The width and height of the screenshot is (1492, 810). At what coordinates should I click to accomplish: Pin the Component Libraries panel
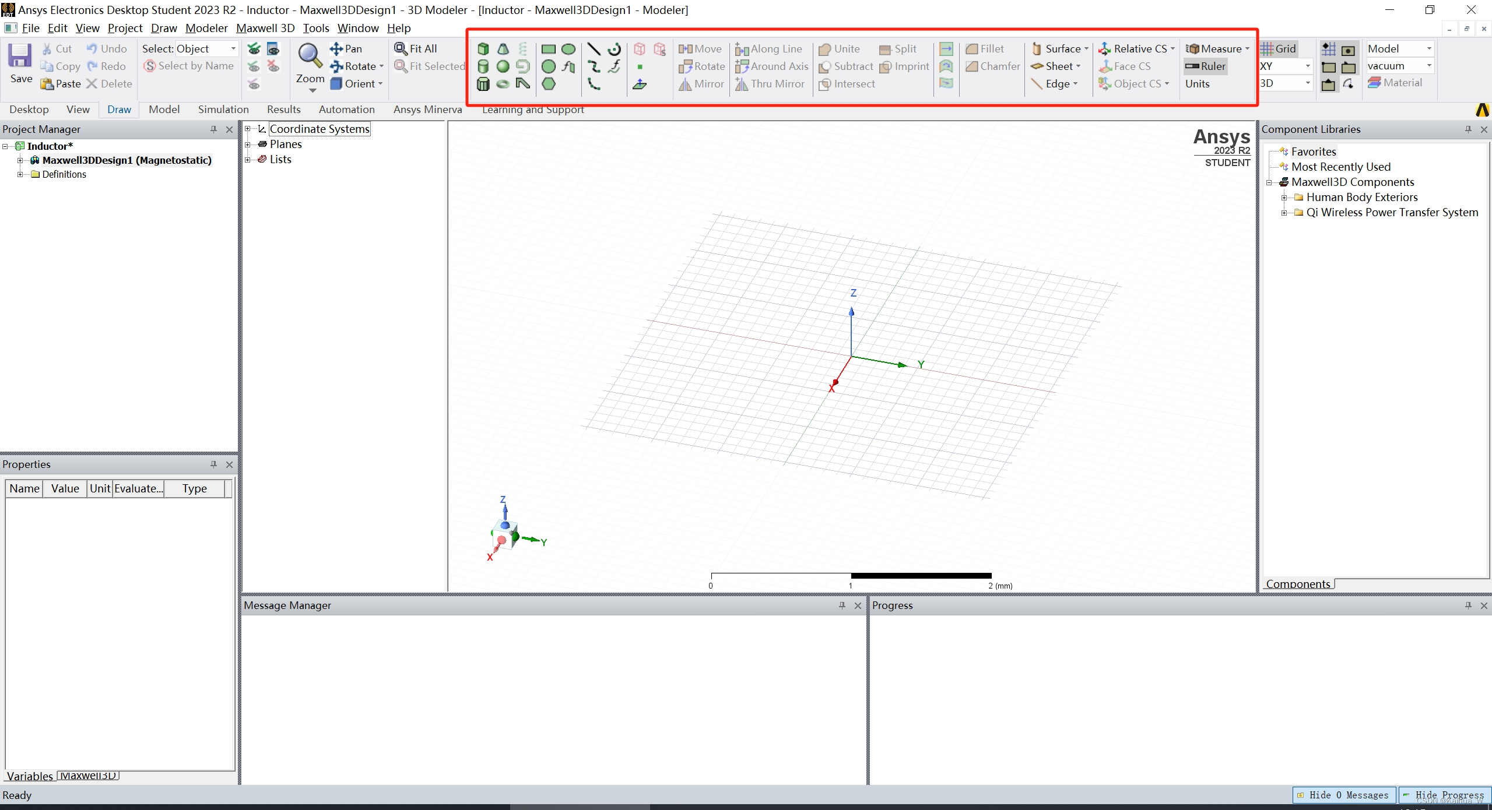(1468, 129)
